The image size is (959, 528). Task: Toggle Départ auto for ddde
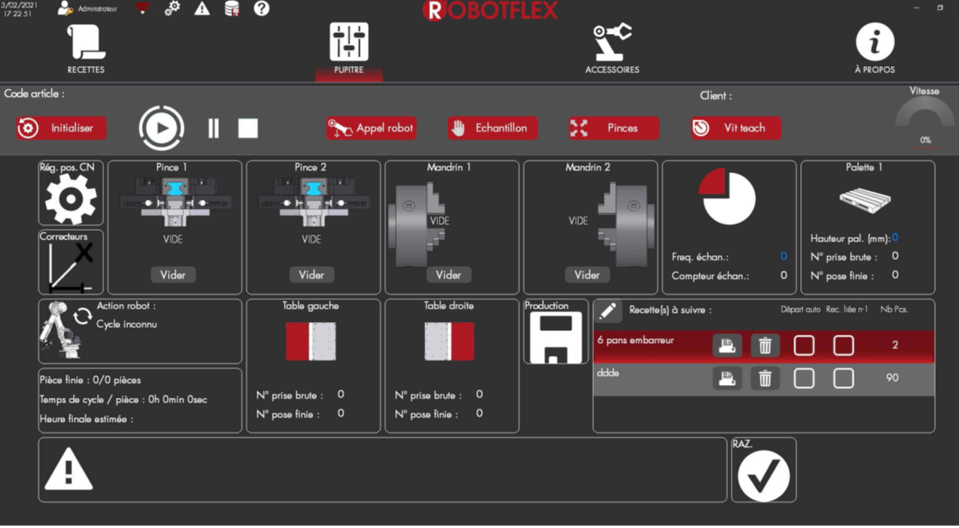804,378
